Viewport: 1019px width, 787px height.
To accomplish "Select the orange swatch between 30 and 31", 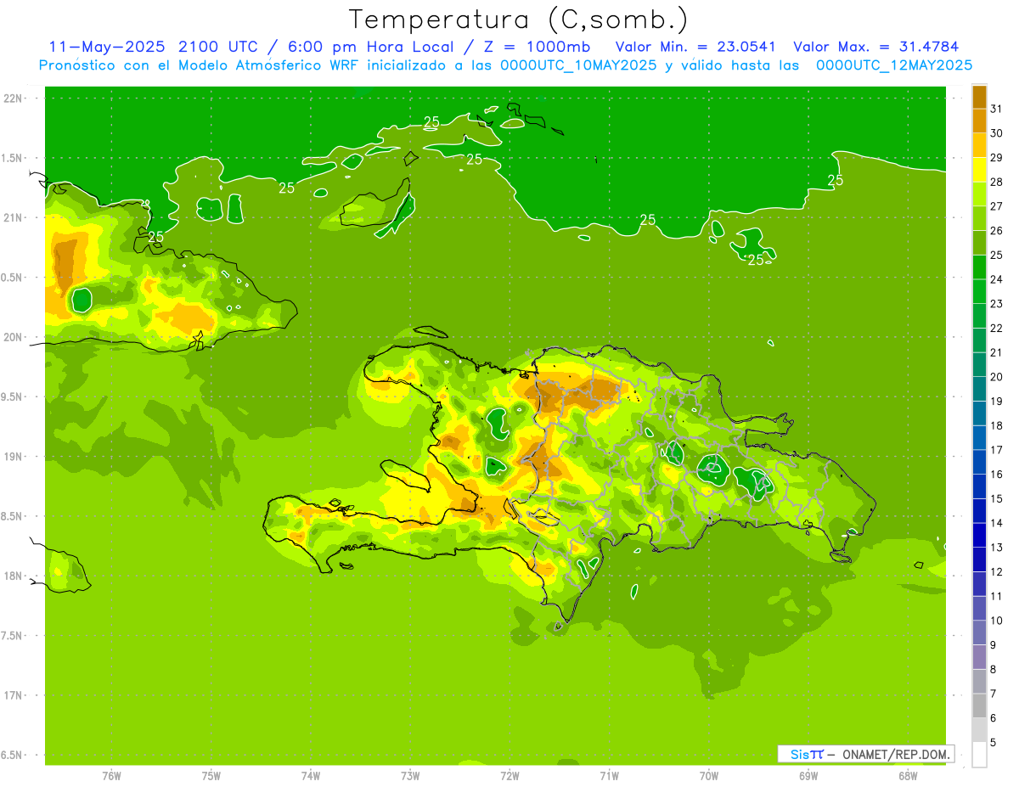I will tap(980, 121).
